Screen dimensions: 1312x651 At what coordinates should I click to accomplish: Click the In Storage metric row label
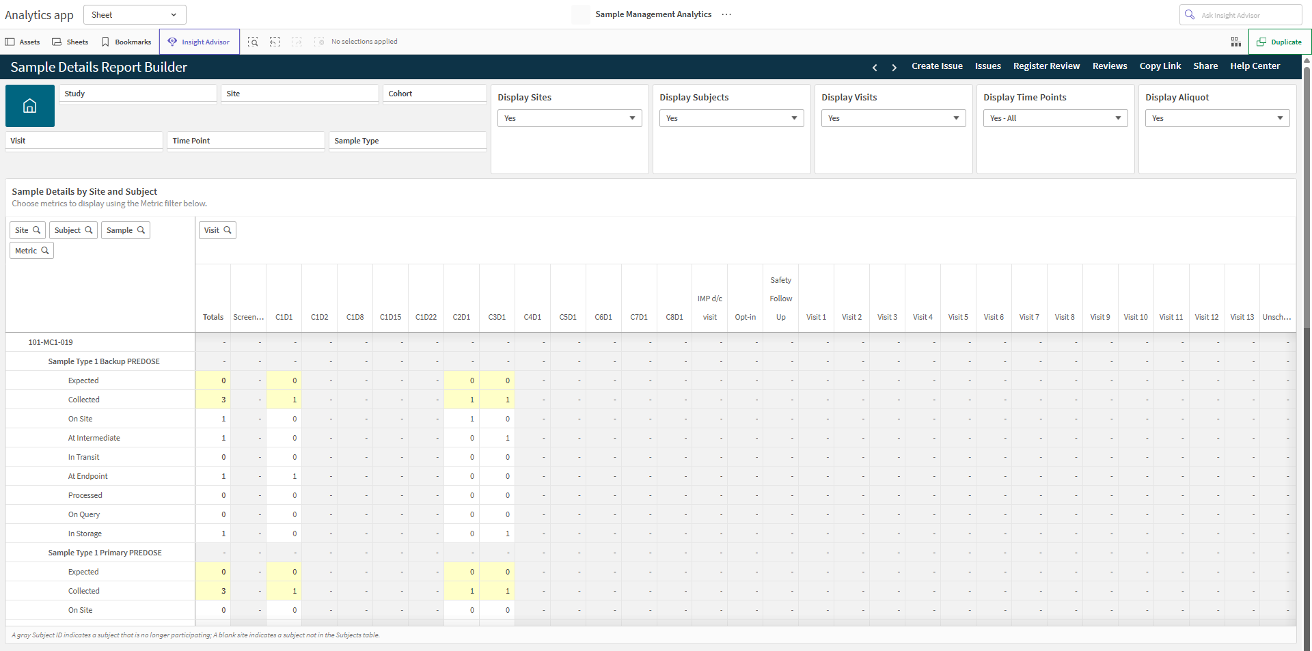coord(85,534)
